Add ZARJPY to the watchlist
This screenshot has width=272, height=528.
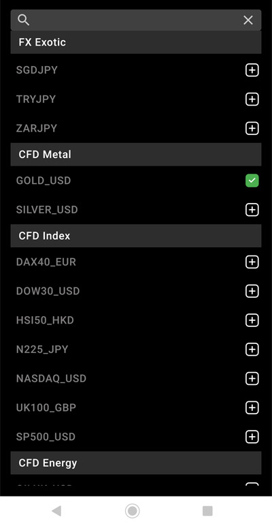point(252,128)
